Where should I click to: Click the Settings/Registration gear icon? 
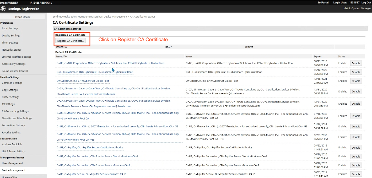tap(3, 9)
